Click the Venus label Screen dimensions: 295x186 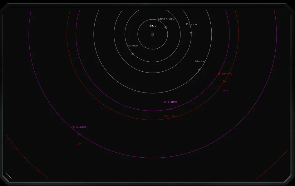click(x=133, y=45)
